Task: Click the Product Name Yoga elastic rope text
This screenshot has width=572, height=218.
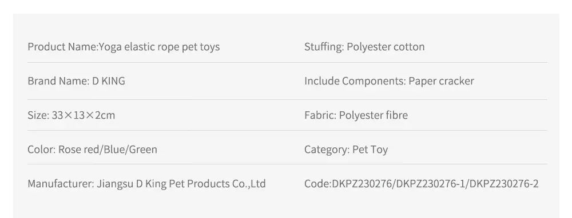Action: 124,47
